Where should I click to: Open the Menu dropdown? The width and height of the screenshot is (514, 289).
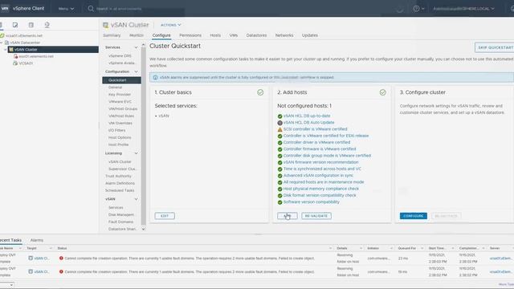(x=66, y=9)
